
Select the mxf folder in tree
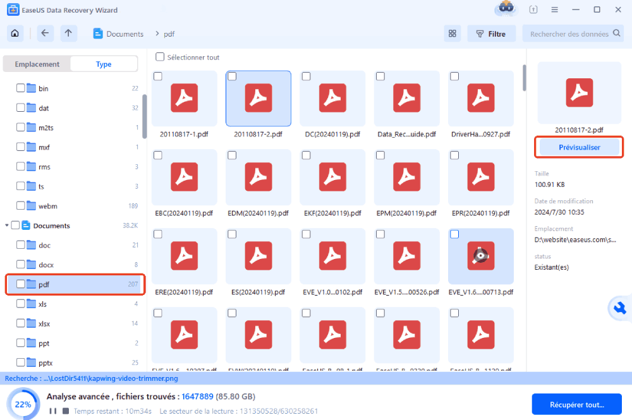[76, 147]
